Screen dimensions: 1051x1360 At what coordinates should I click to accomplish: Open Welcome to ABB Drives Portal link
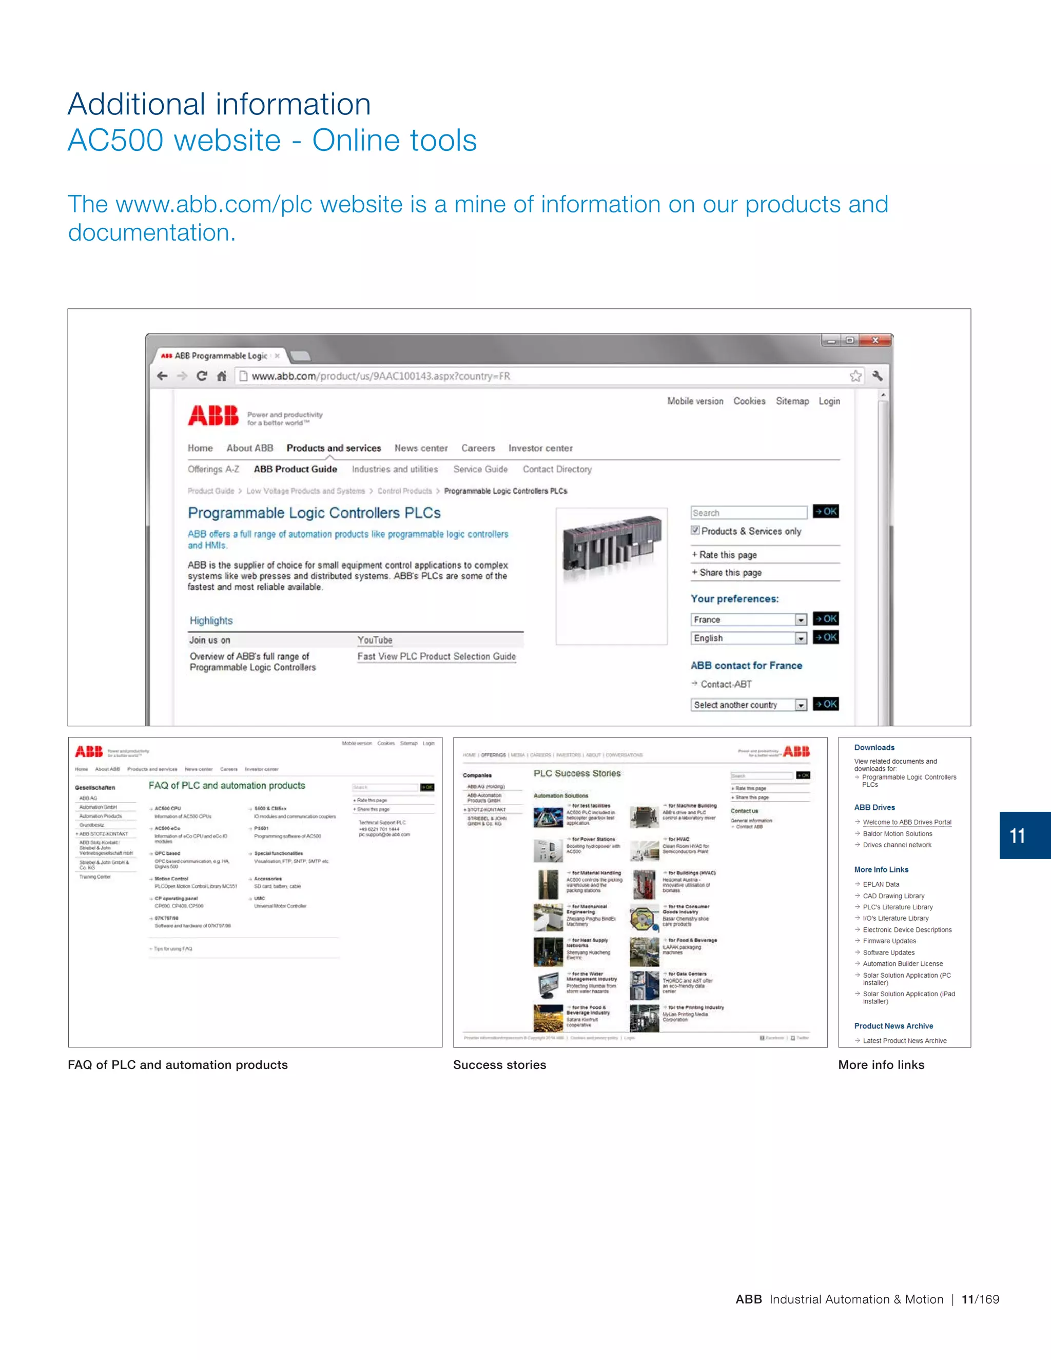tap(907, 823)
